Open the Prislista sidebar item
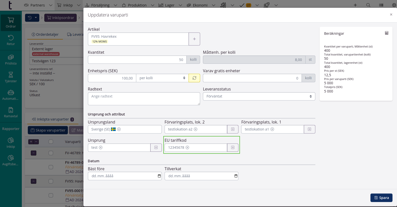Viewport: 397px width, 207px height. [x=11, y=59]
